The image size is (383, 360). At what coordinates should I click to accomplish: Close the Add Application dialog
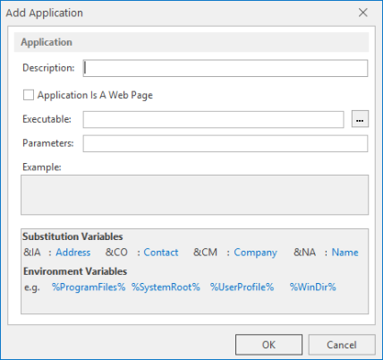363,13
